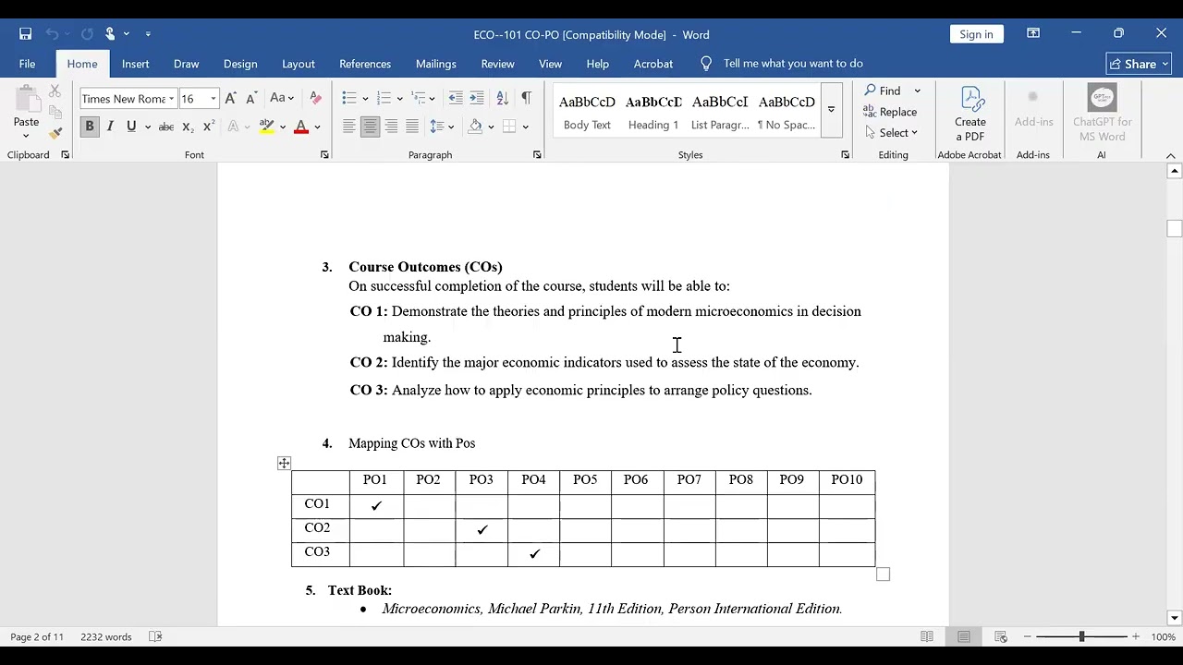Viewport: 1183px width, 665px height.
Task: Switch to the Design tab
Action: pos(240,64)
